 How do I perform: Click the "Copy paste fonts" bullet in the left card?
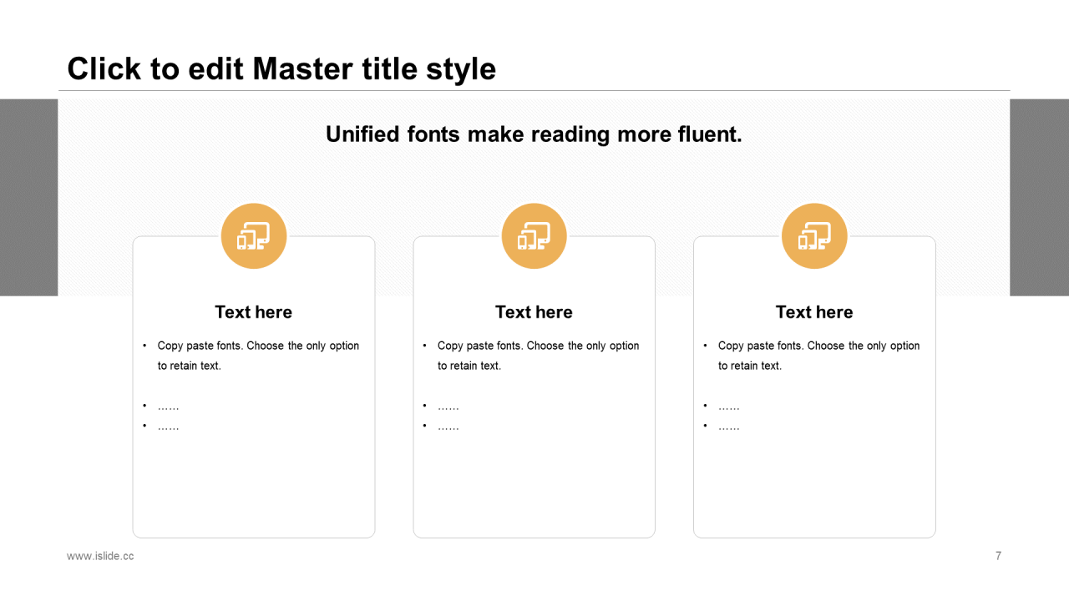click(258, 356)
